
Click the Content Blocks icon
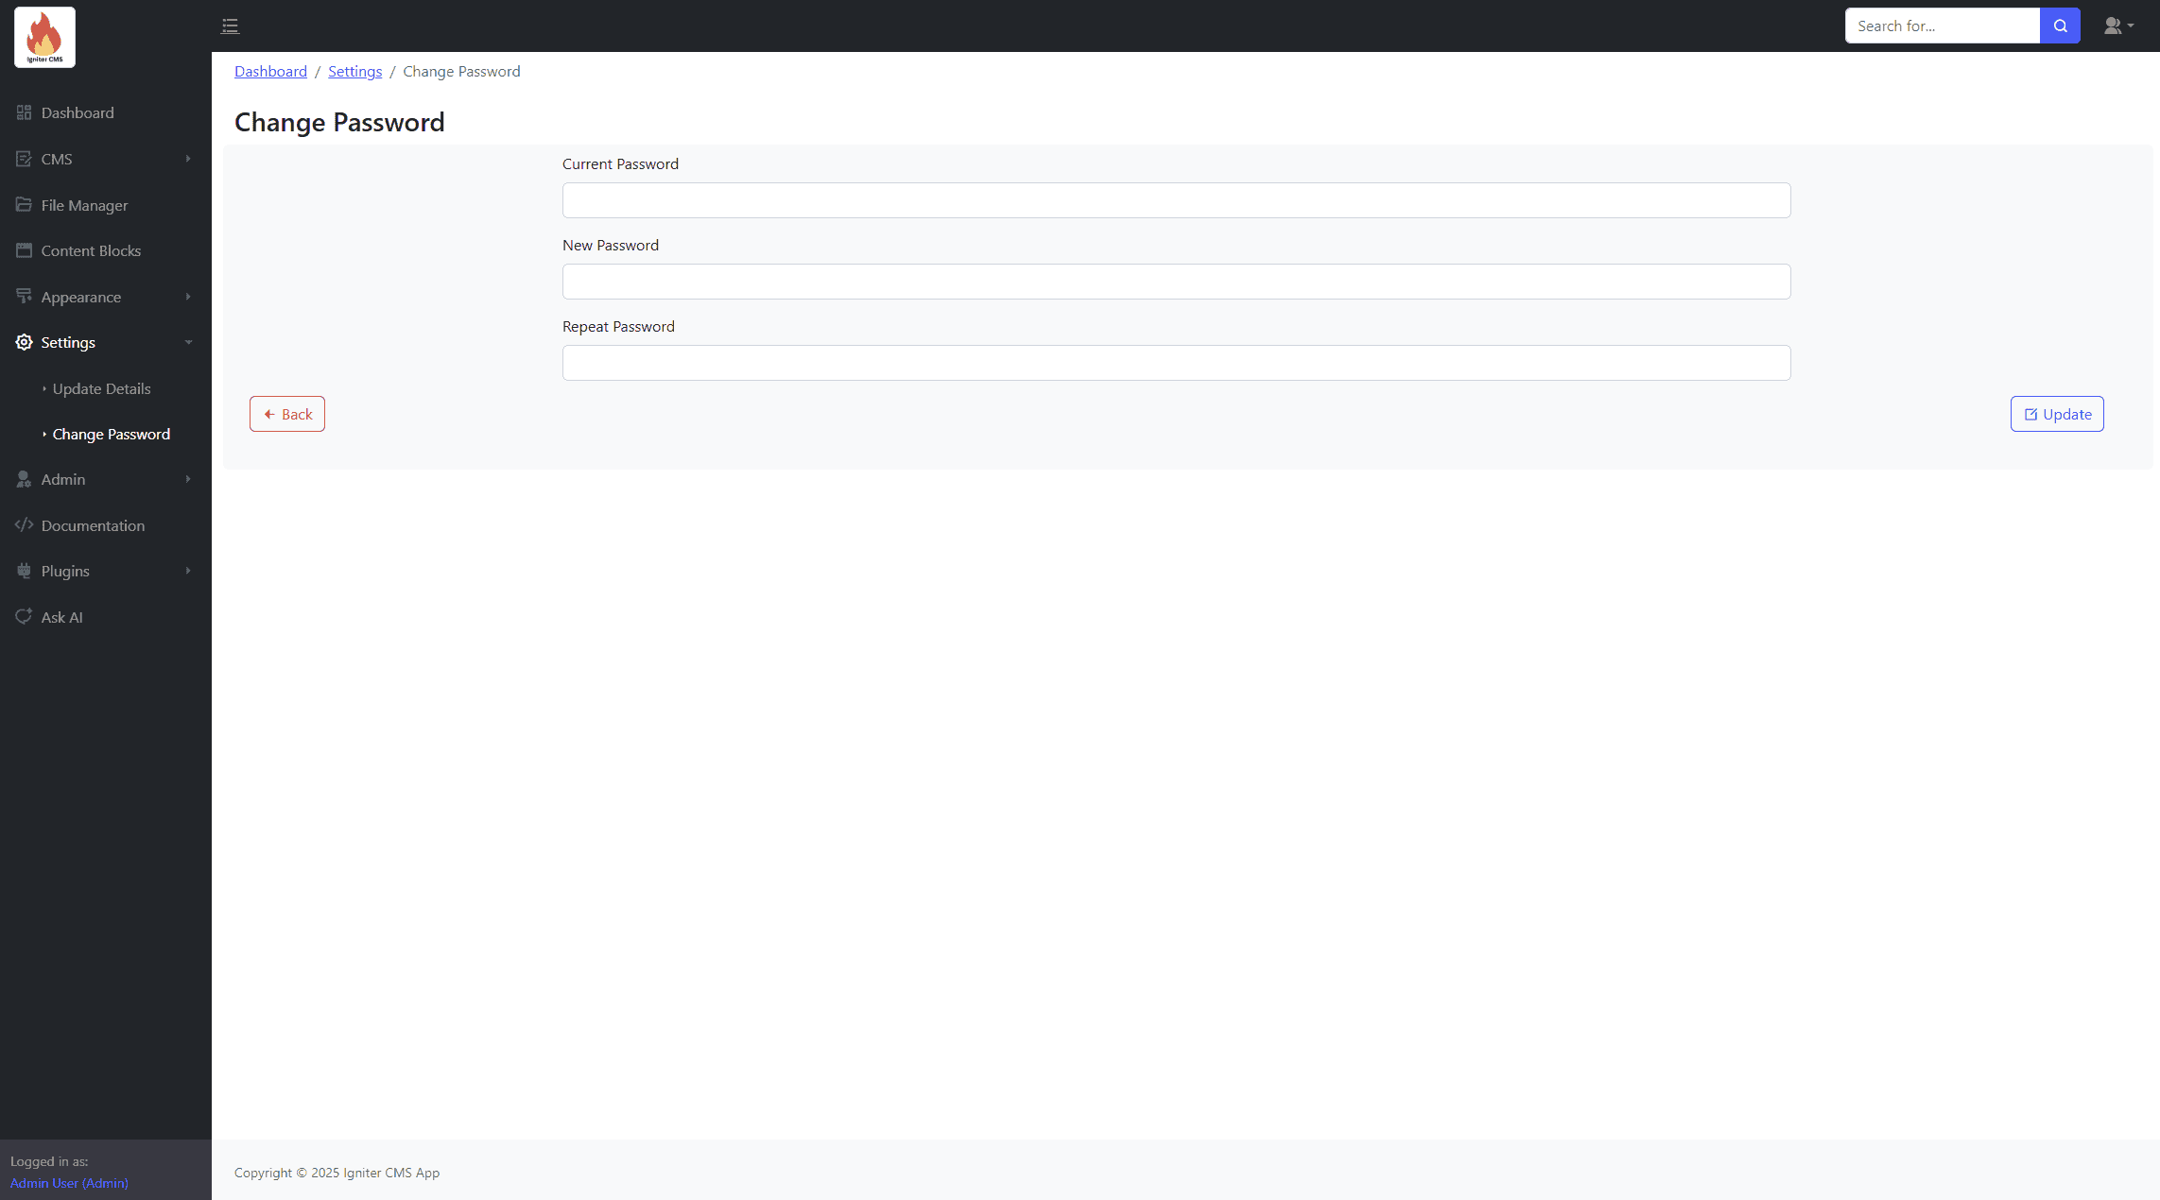24,250
